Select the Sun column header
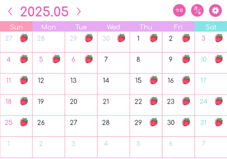The width and height of the screenshot is (227, 159). pyautogui.click(x=16, y=26)
